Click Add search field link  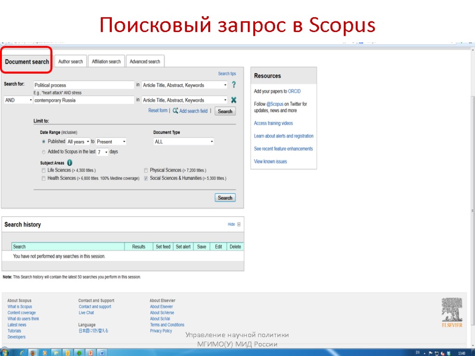click(193, 111)
